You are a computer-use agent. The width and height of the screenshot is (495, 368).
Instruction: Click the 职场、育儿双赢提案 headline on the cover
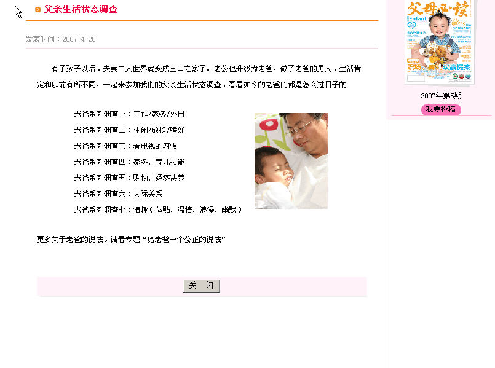(x=439, y=67)
